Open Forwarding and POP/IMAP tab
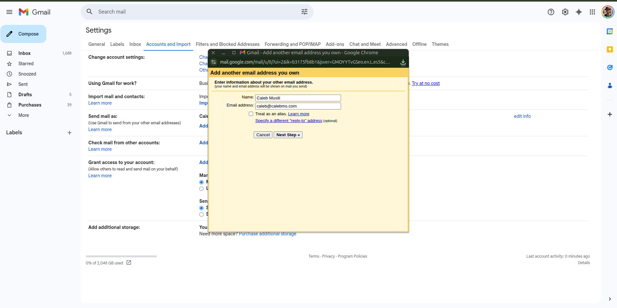Screen dimensions: 617x308 coord(292,44)
